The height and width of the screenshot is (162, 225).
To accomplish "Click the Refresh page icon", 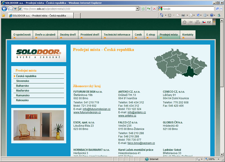I will [x=149, y=9].
